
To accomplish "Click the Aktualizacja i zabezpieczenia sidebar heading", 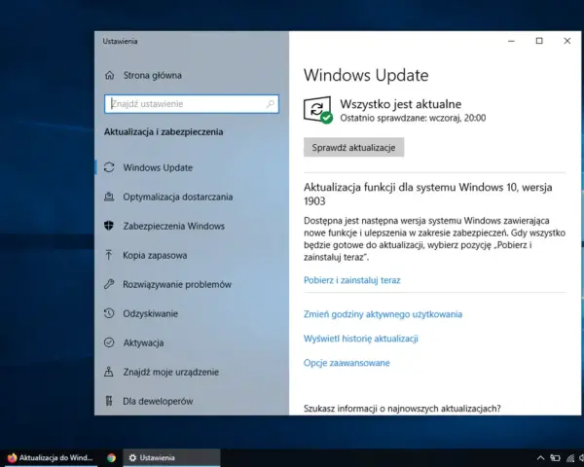I will pyautogui.click(x=164, y=132).
